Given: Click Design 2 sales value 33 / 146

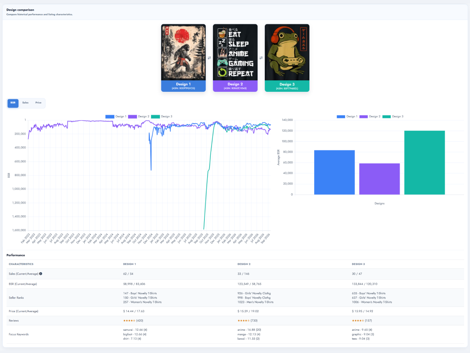Looking at the screenshot, I should (x=243, y=274).
